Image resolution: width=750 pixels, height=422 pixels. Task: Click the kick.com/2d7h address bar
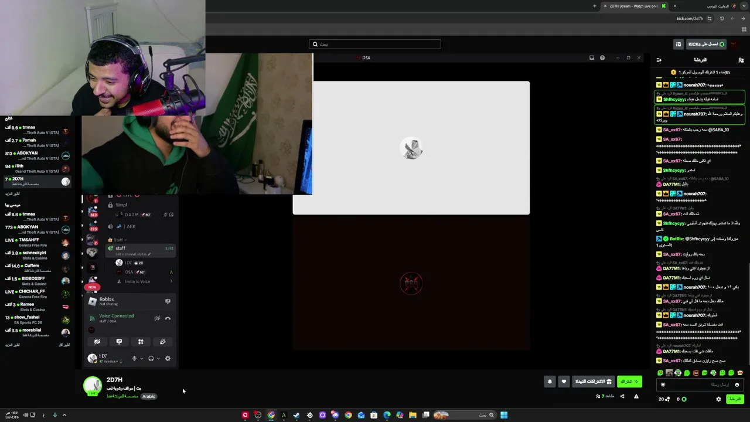(x=690, y=18)
